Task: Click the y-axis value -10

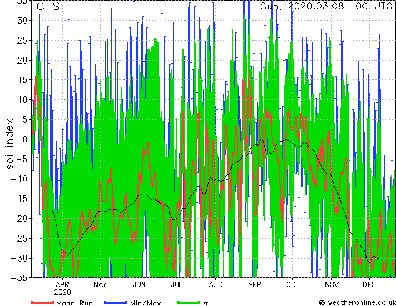Action: (19, 179)
